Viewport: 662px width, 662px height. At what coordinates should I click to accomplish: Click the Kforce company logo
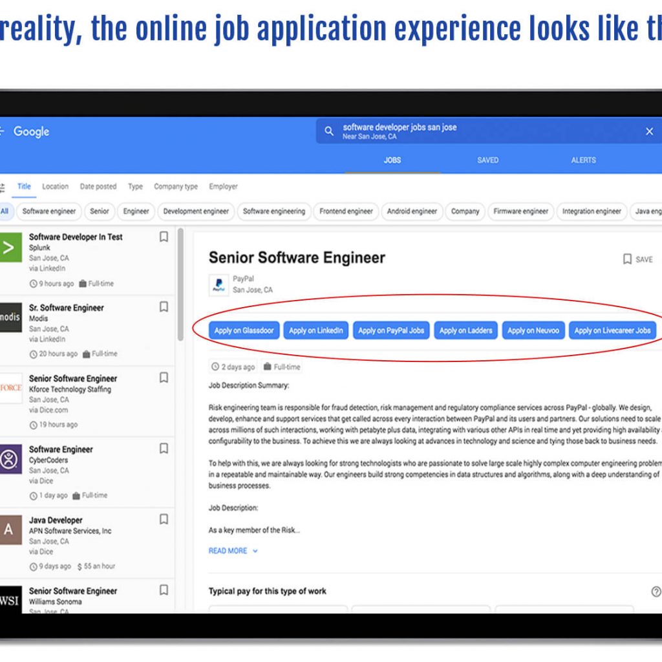pos(10,388)
